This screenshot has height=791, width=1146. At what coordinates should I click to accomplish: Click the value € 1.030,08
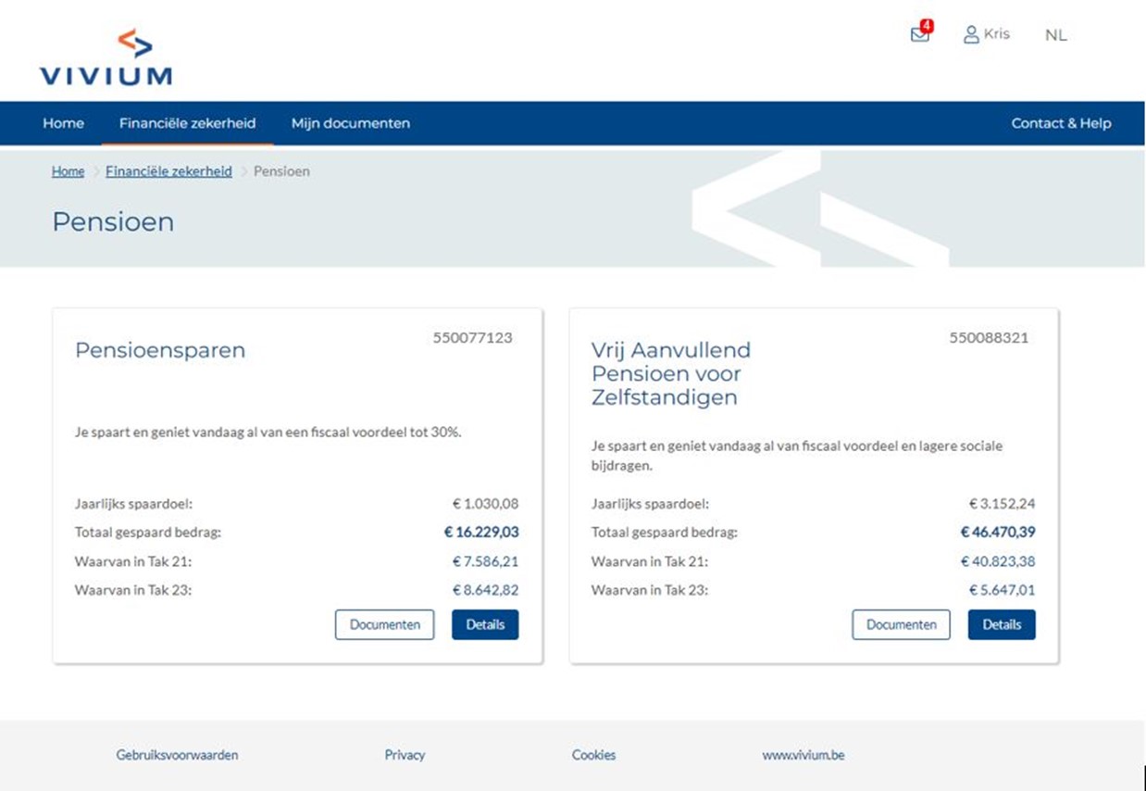click(485, 504)
